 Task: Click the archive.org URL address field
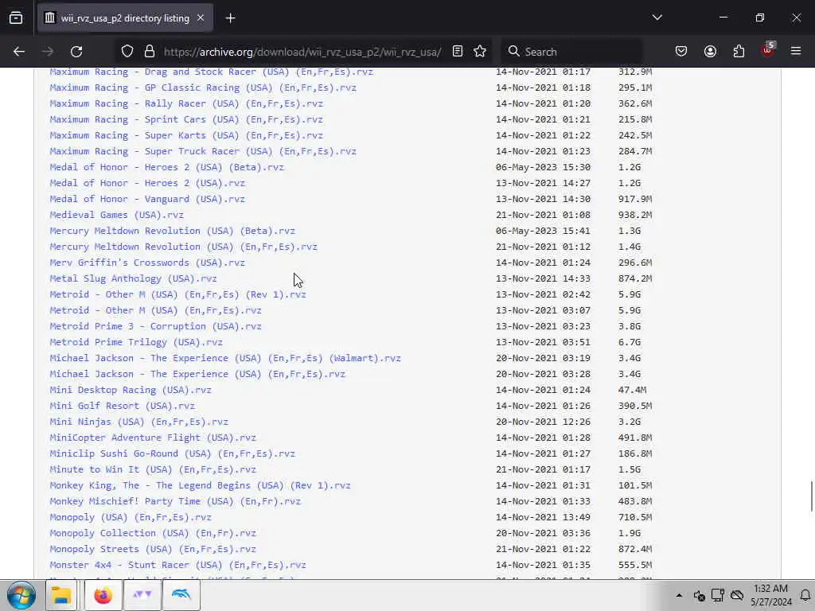coord(302,52)
